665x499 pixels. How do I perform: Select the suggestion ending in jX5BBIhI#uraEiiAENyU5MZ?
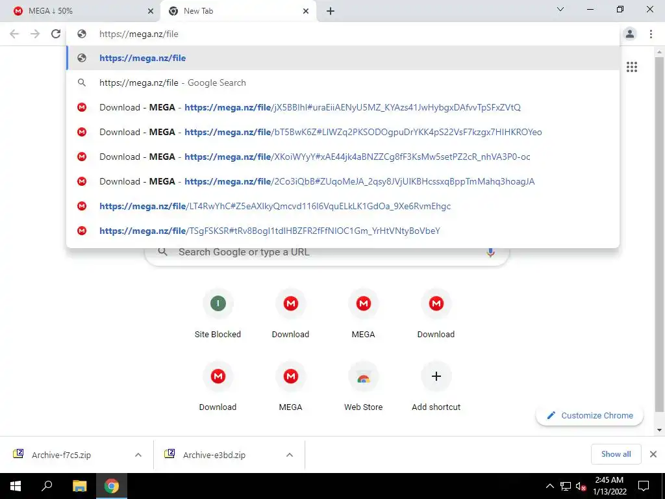(x=343, y=107)
